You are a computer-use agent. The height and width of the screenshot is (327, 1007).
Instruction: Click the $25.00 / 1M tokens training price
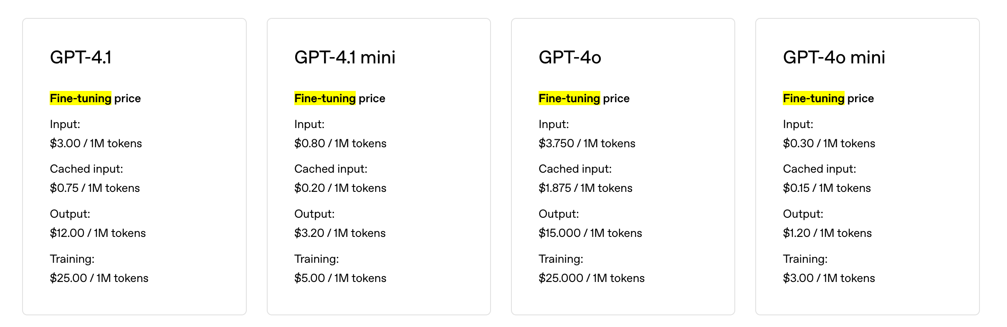99,278
